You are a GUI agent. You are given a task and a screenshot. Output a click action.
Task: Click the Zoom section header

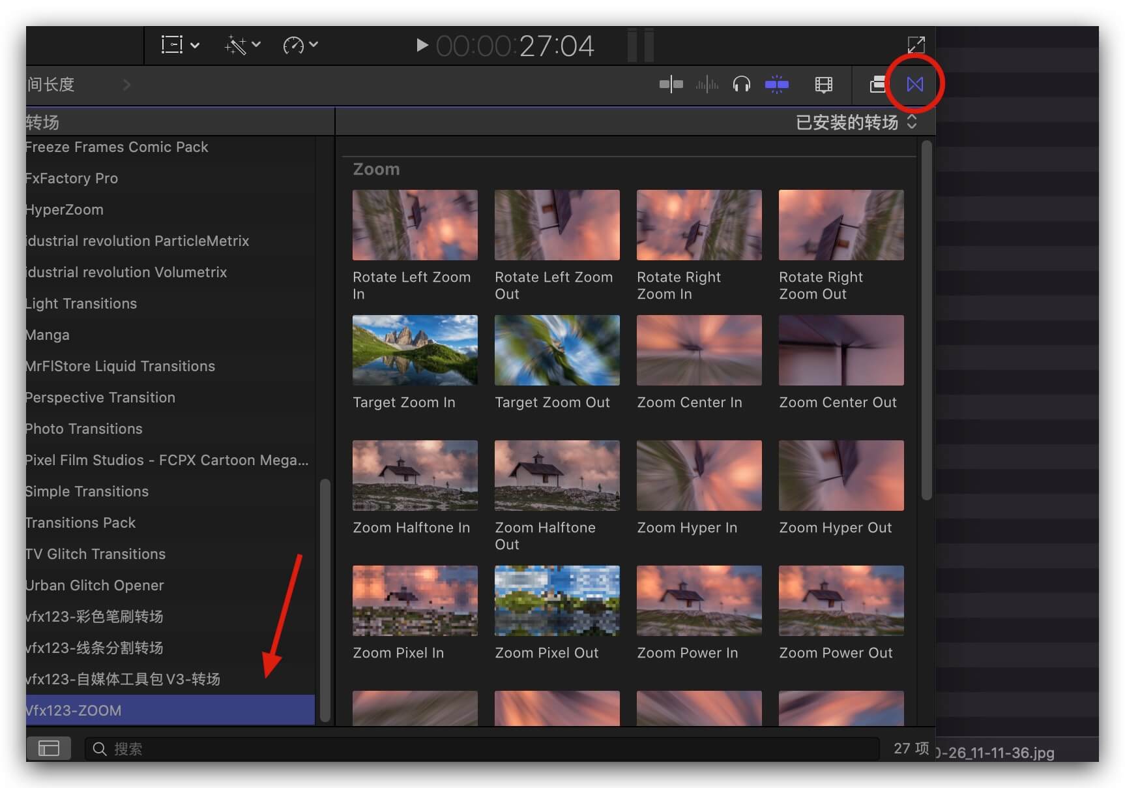(x=376, y=169)
